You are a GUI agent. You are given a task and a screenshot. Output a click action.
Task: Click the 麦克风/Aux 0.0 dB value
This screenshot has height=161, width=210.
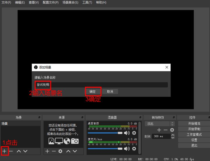132,139
